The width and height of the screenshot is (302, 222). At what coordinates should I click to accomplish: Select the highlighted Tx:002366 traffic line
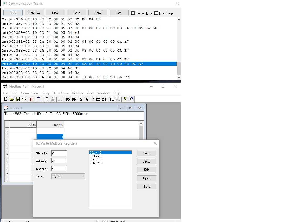[x=89, y=64]
